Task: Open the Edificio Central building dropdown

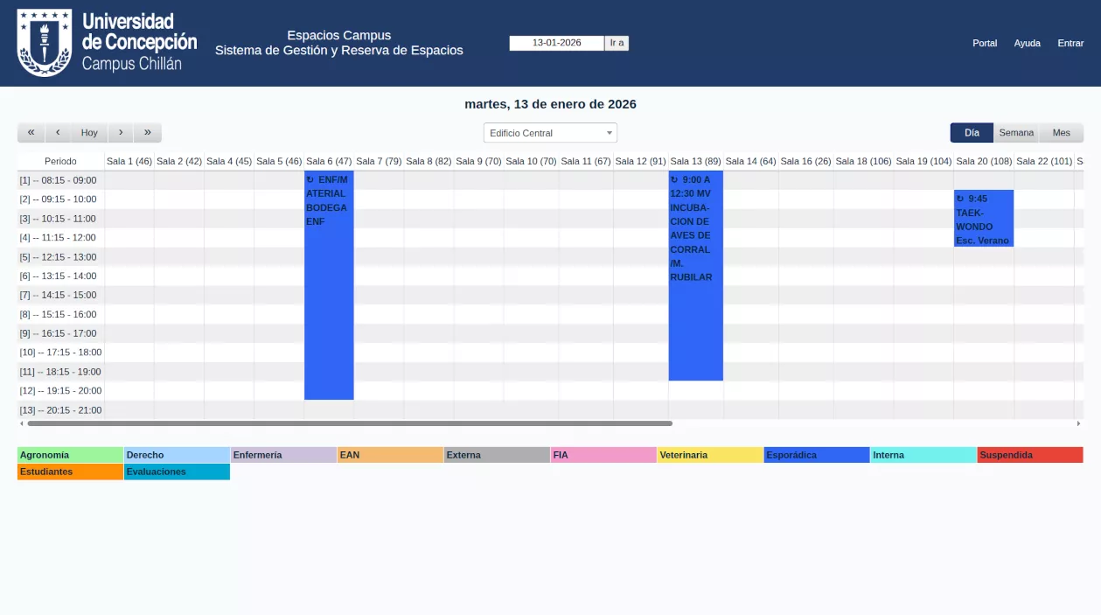Action: point(550,133)
